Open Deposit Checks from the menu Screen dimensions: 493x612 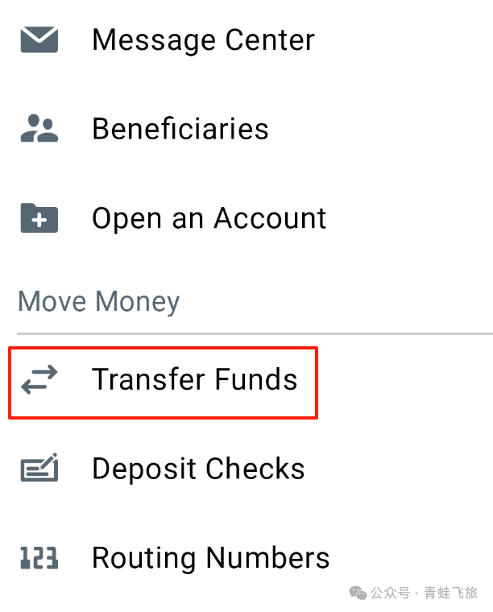tap(198, 469)
